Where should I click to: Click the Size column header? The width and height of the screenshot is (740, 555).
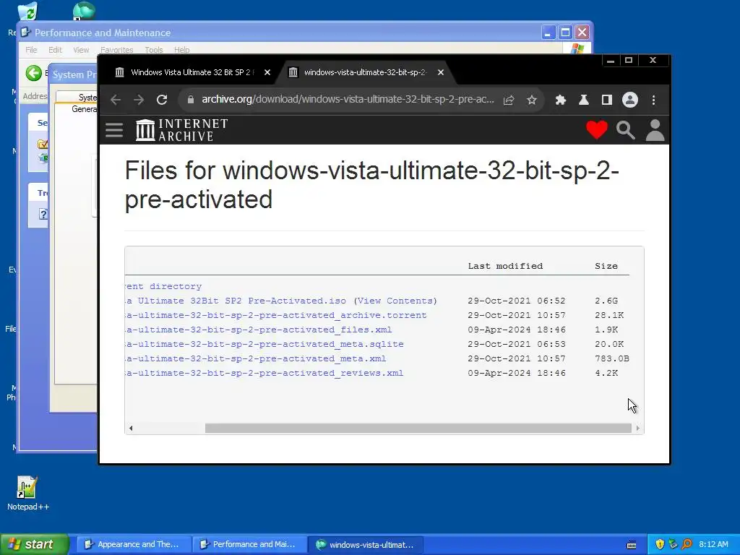coord(606,266)
